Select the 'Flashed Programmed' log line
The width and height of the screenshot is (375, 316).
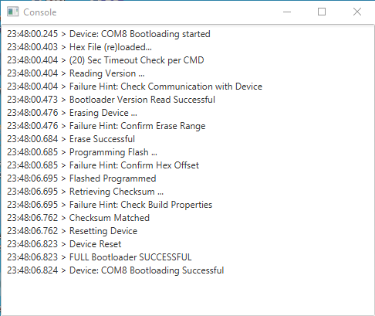click(x=82, y=178)
